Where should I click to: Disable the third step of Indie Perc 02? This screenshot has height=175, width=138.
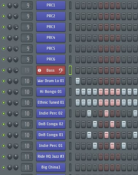(89, 113)
